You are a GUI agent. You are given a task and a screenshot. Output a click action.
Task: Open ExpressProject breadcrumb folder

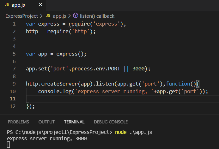tap(22, 16)
